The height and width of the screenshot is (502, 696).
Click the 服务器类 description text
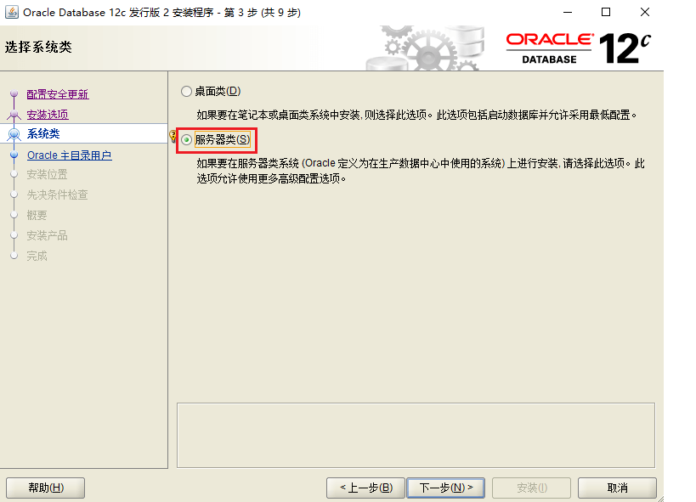(x=421, y=171)
